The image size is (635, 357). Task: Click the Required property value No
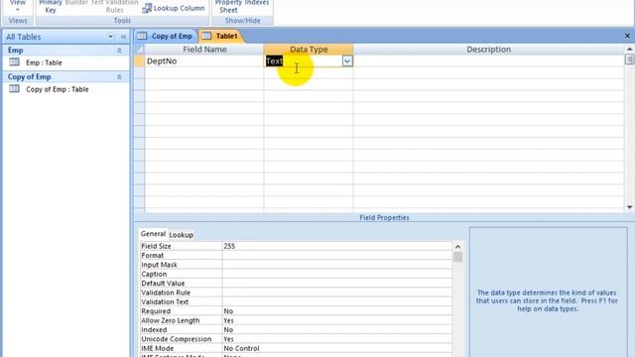click(337, 311)
